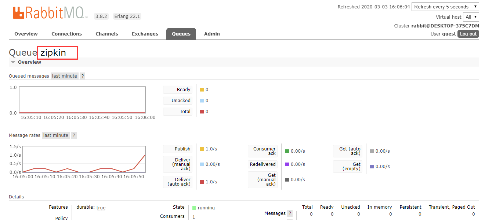Image resolution: width=485 pixels, height=220 pixels.
Task: Click the help icon beside Message rates
Action: pos(74,135)
